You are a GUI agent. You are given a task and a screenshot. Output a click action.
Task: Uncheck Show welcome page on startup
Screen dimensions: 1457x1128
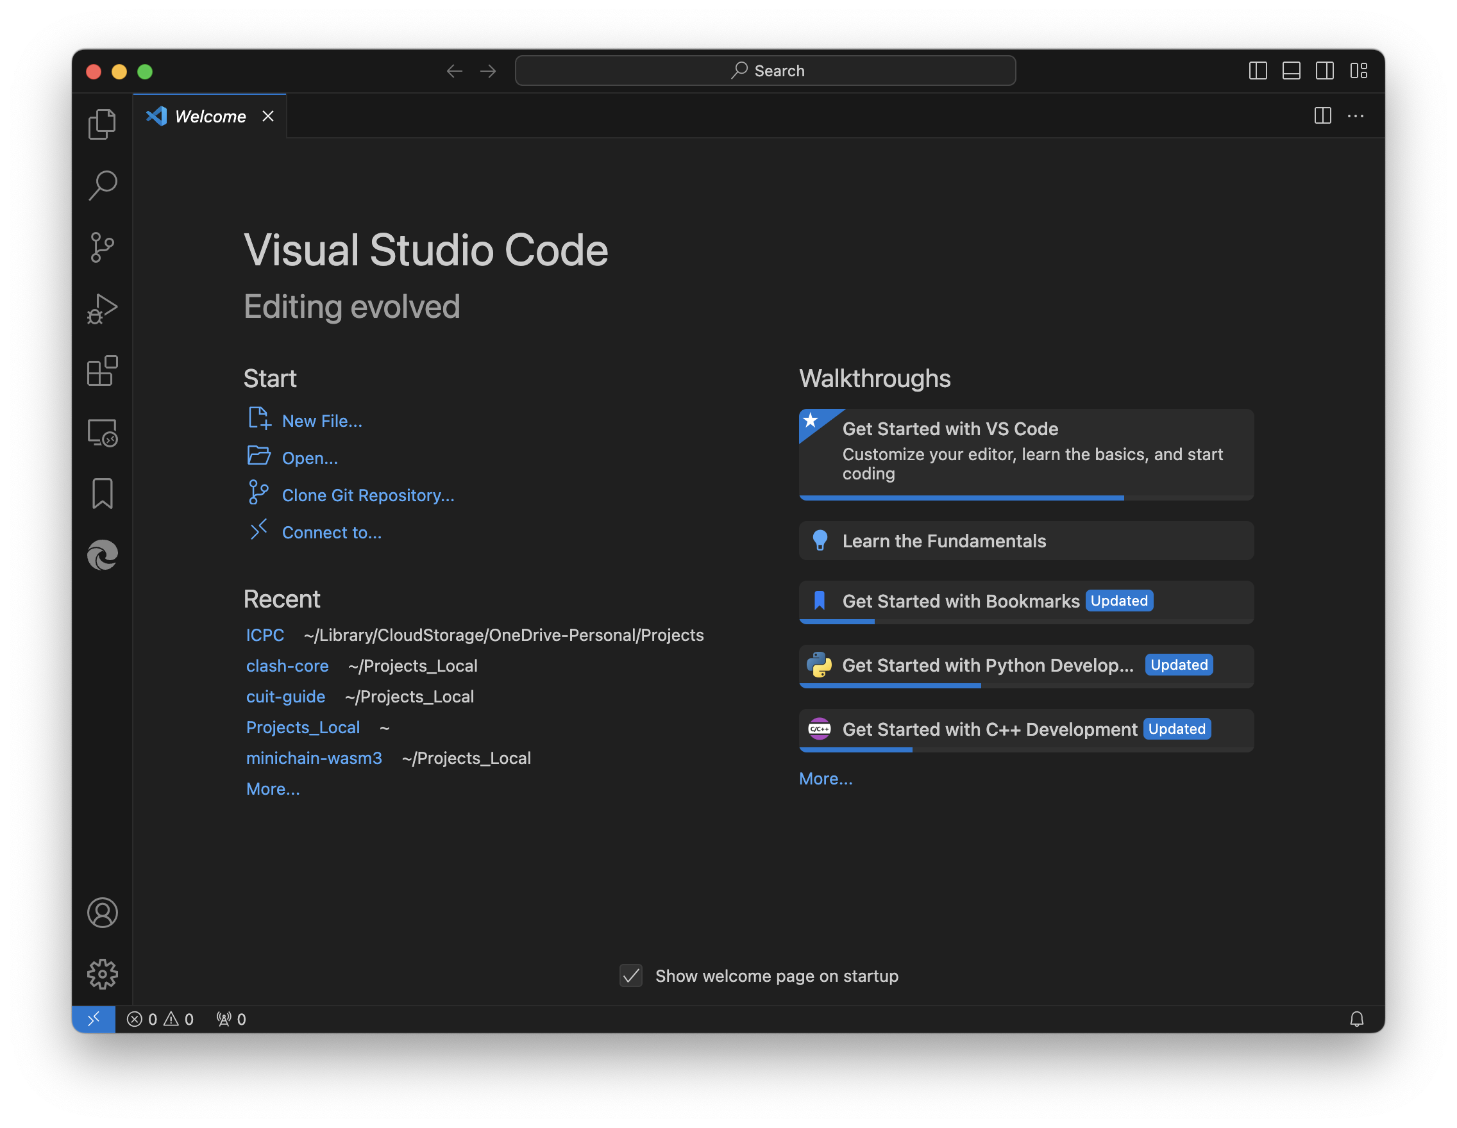630,975
